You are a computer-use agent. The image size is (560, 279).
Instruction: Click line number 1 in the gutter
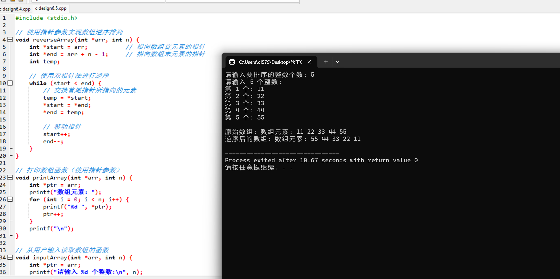pyautogui.click(x=4, y=18)
